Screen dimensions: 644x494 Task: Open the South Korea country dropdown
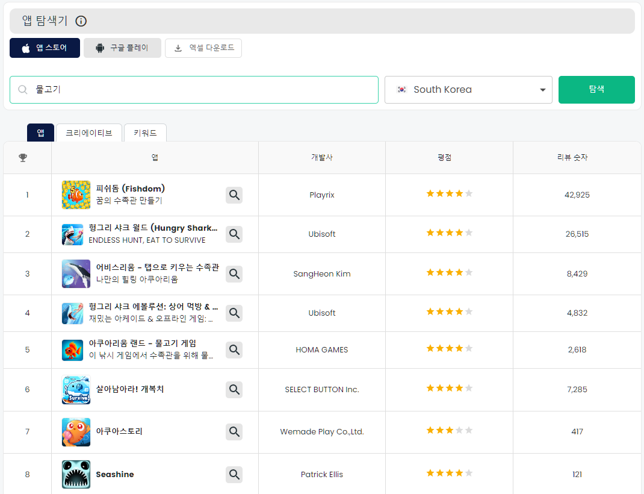click(x=468, y=90)
